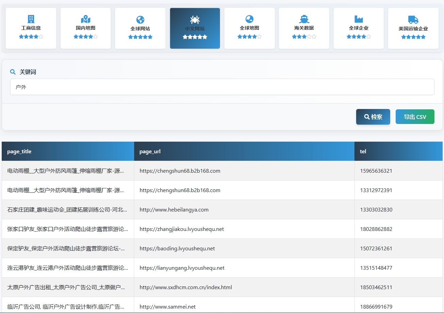This screenshot has height=313, width=444.
Task: Click URL https://chengshun68.b2b168.com with tel 13312972391
Action: click(180, 190)
